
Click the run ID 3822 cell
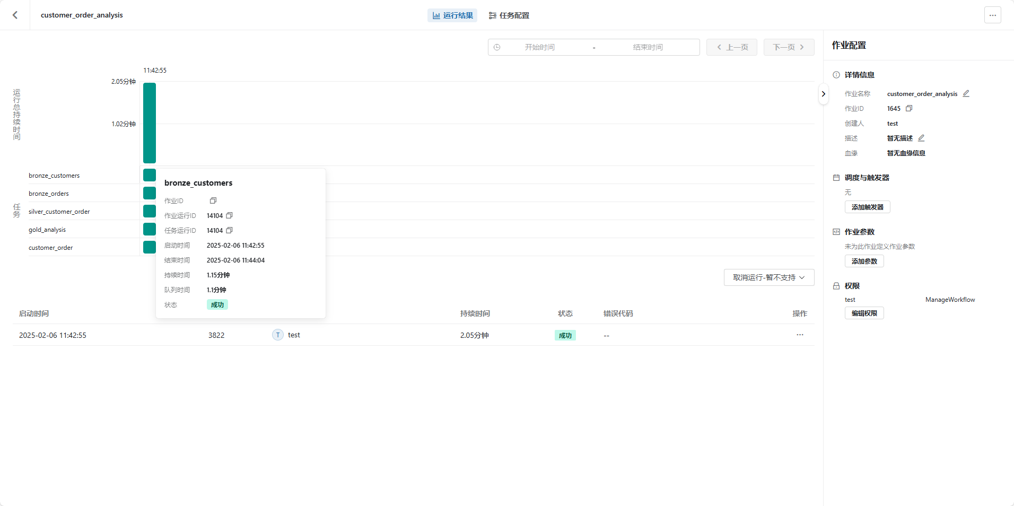216,335
